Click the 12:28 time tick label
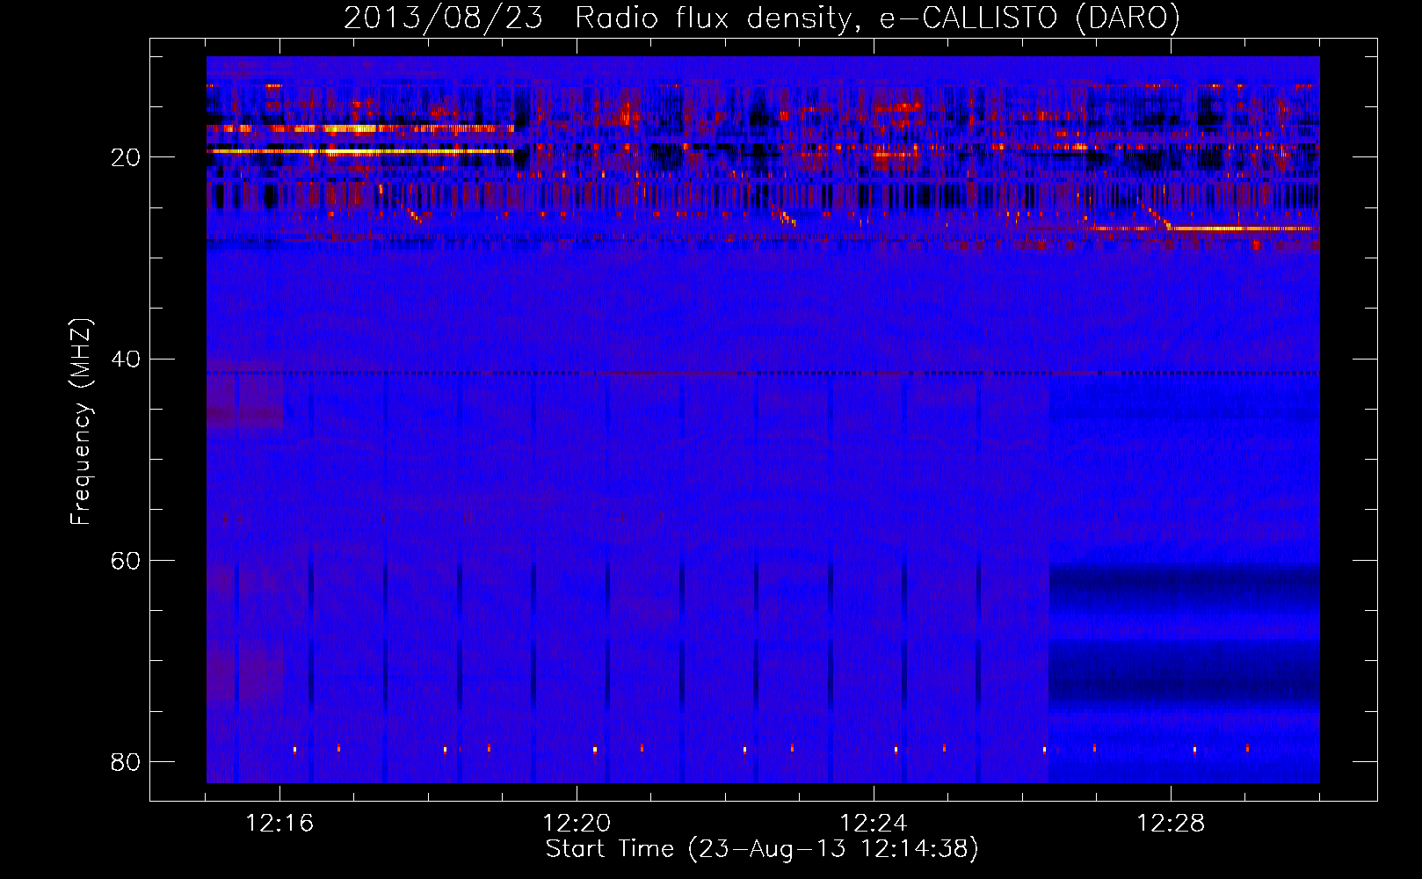Image resolution: width=1422 pixels, height=879 pixels. pos(1171,824)
